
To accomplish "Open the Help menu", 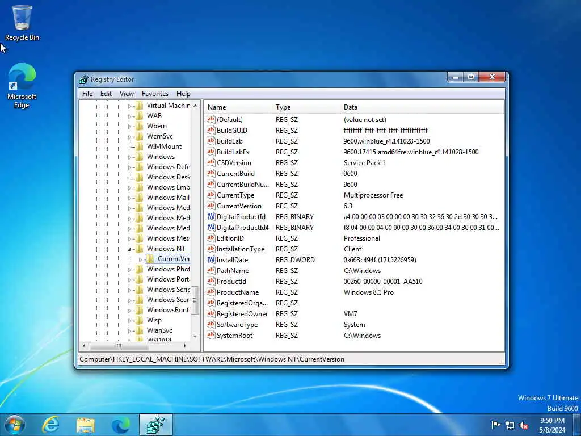I will click(183, 94).
